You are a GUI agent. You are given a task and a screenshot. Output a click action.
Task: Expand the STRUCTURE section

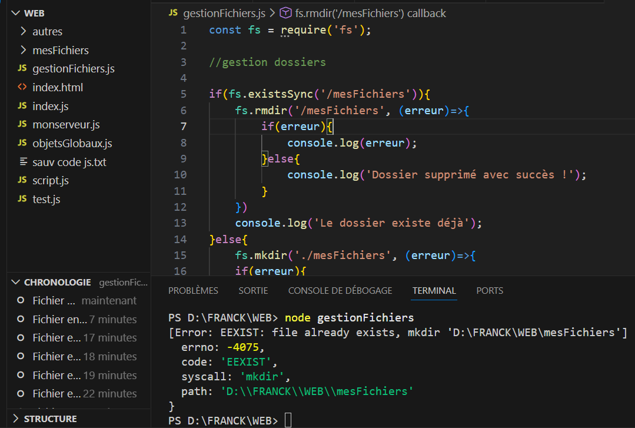[15, 419]
